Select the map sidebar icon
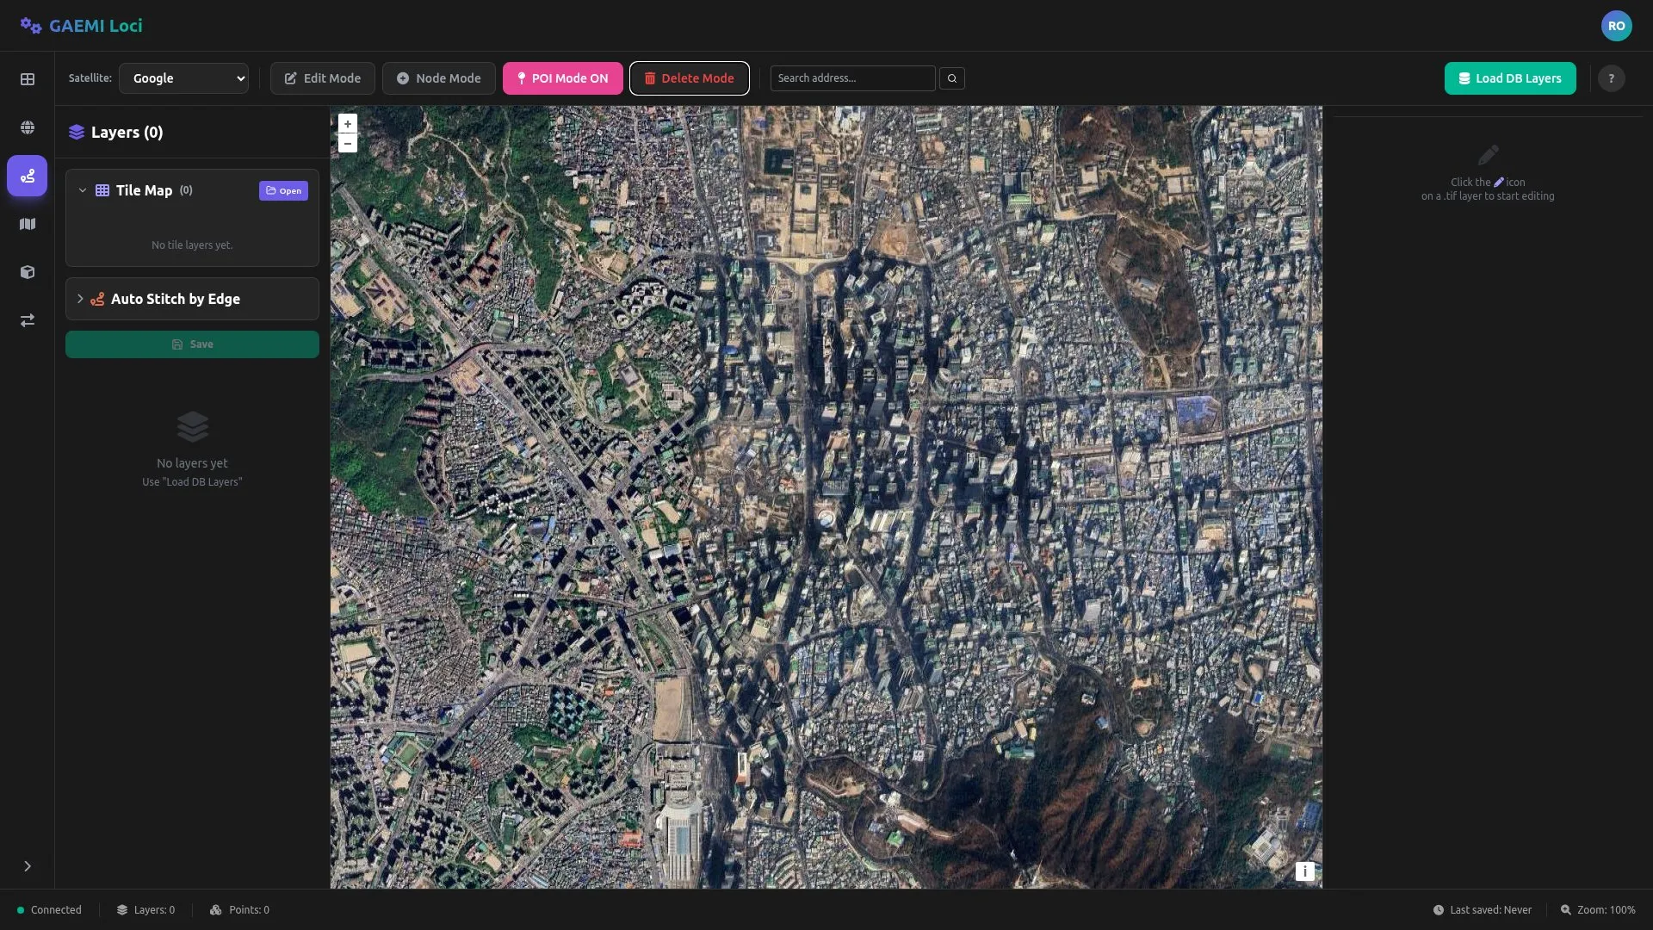 28,224
